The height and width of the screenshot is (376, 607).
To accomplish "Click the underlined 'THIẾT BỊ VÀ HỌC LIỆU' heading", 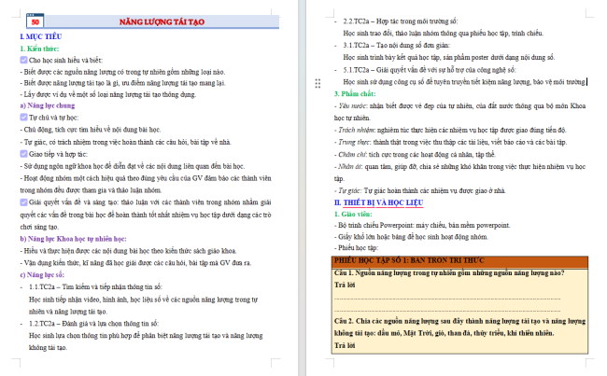I will 383,202.
